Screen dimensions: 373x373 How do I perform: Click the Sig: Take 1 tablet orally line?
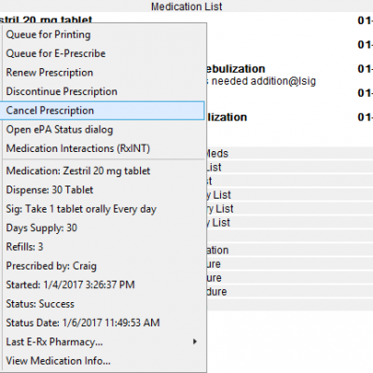[x=103, y=209]
